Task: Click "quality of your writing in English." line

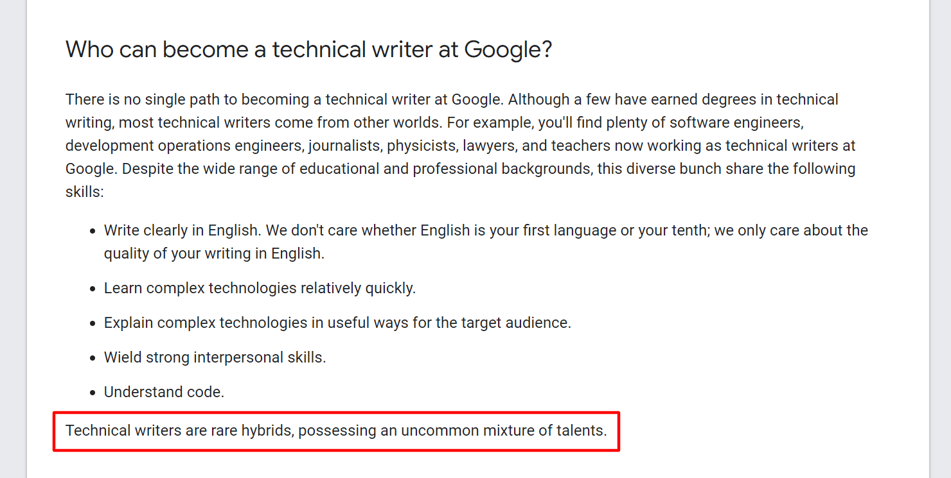Action: pyautogui.click(x=214, y=253)
